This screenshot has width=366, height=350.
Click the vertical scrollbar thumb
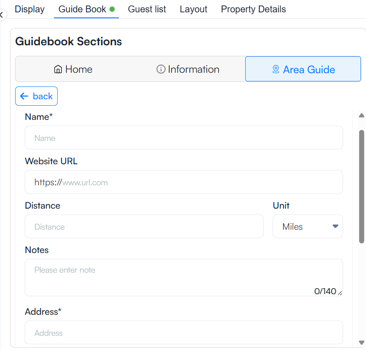tap(361, 187)
